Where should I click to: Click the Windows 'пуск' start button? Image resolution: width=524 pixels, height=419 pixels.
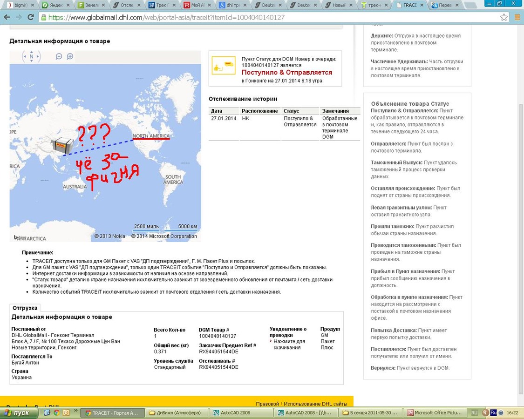click(x=19, y=412)
